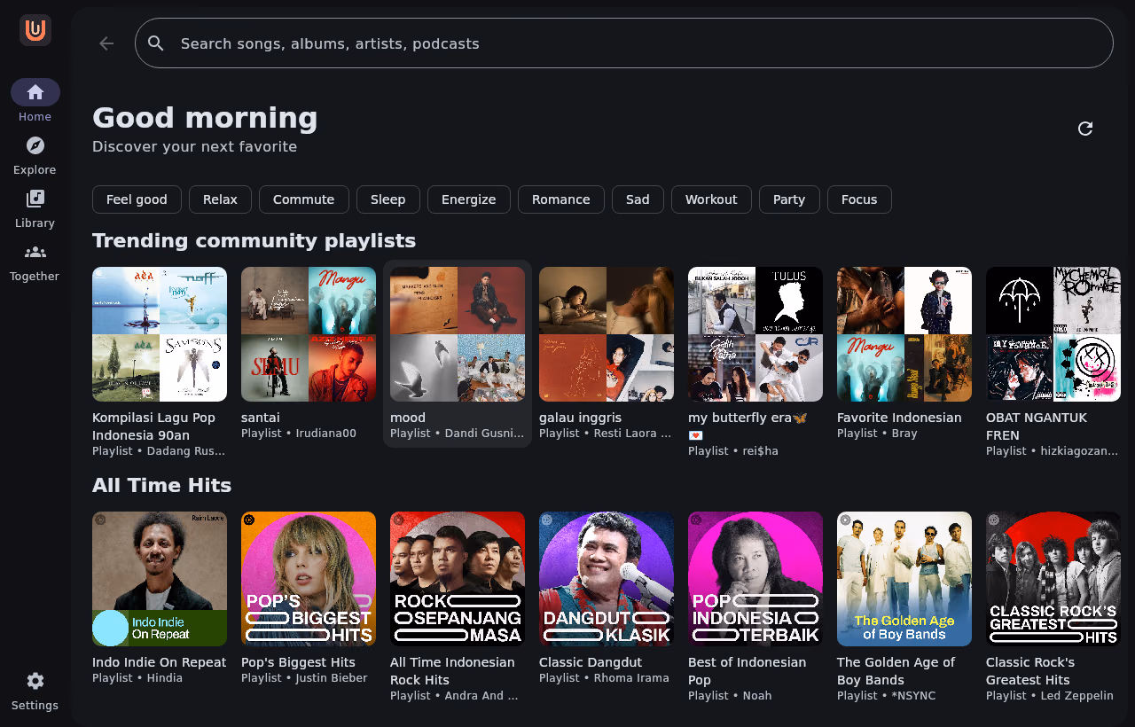Click the 'Playlist • Justin Bieber' subtitle
Screen dimensions: 1135x727
tap(304, 678)
